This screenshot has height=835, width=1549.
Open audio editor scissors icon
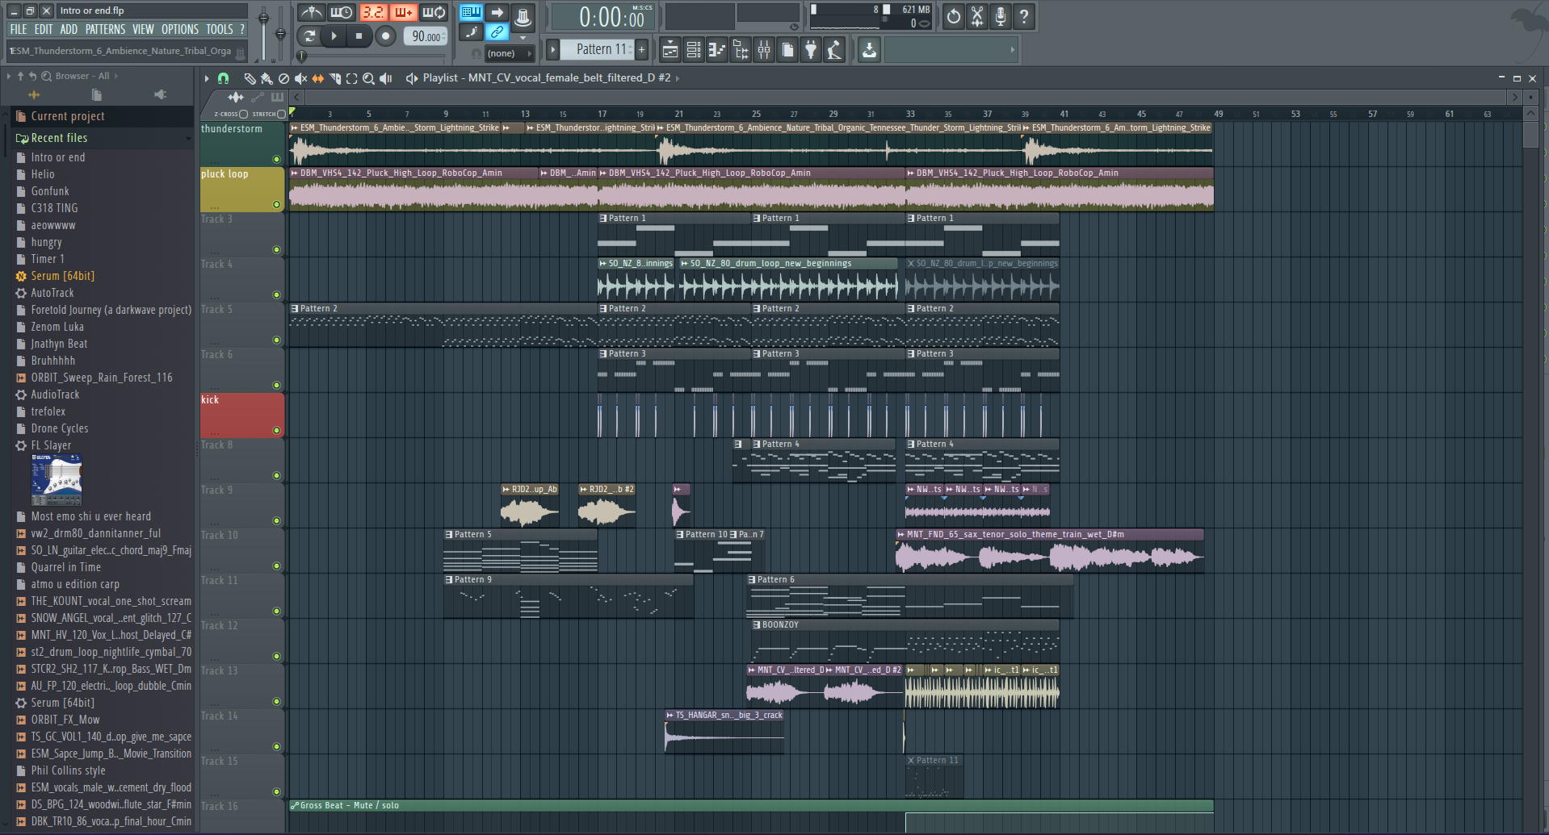click(977, 16)
